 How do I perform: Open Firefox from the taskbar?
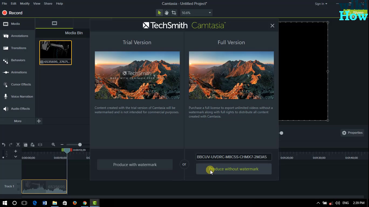[x=75, y=203]
